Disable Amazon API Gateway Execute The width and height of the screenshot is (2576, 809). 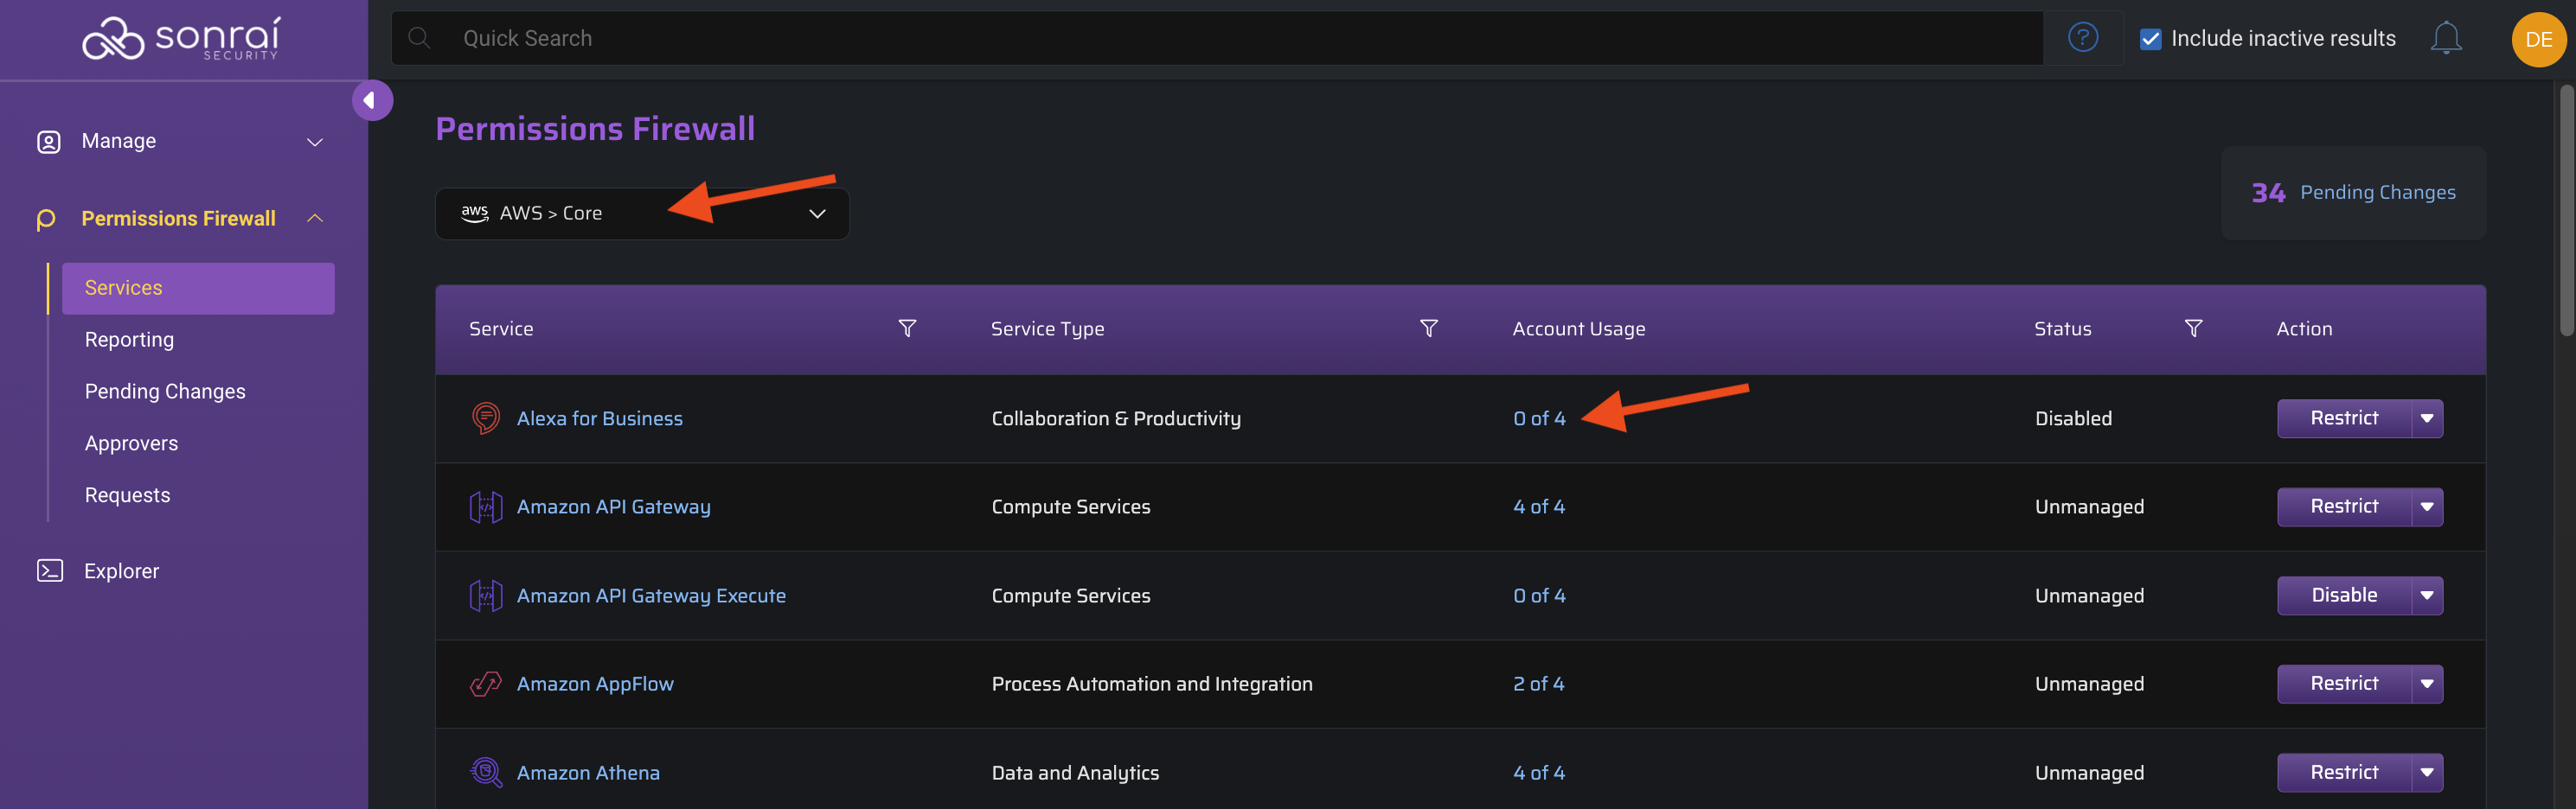pos(2344,596)
